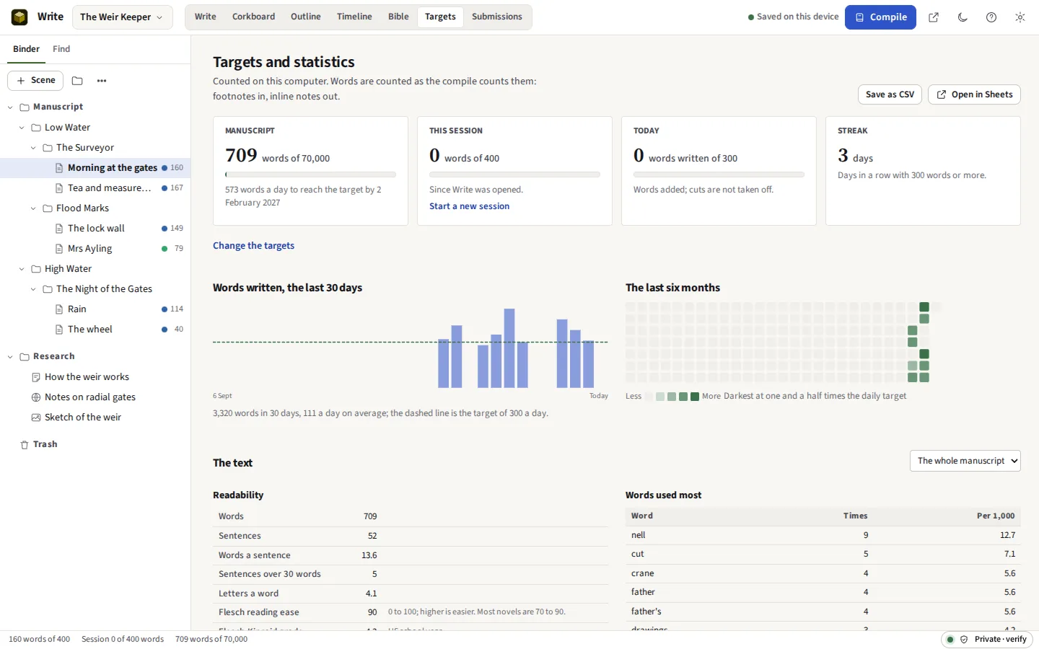Collapse The Night of the Gates chevron
The image size is (1039, 649).
(33, 289)
